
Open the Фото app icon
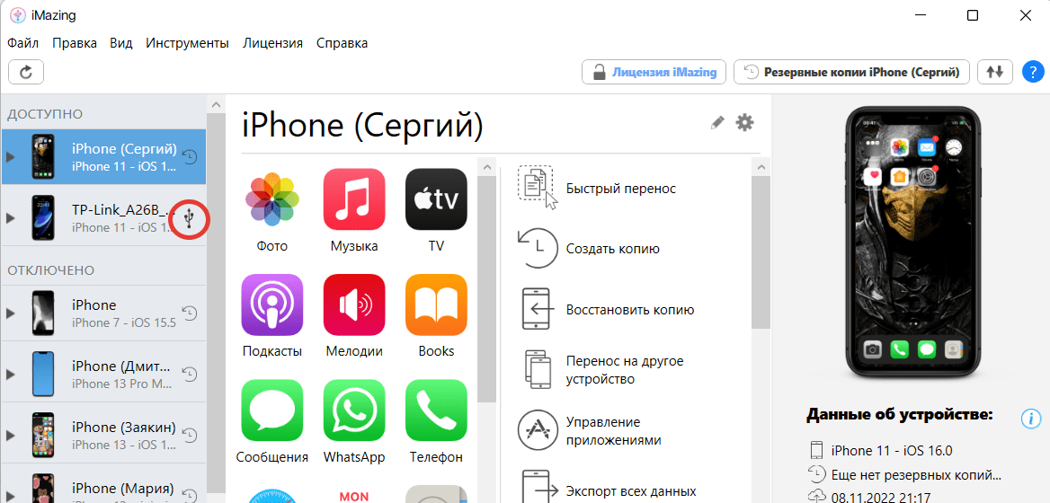click(x=271, y=199)
